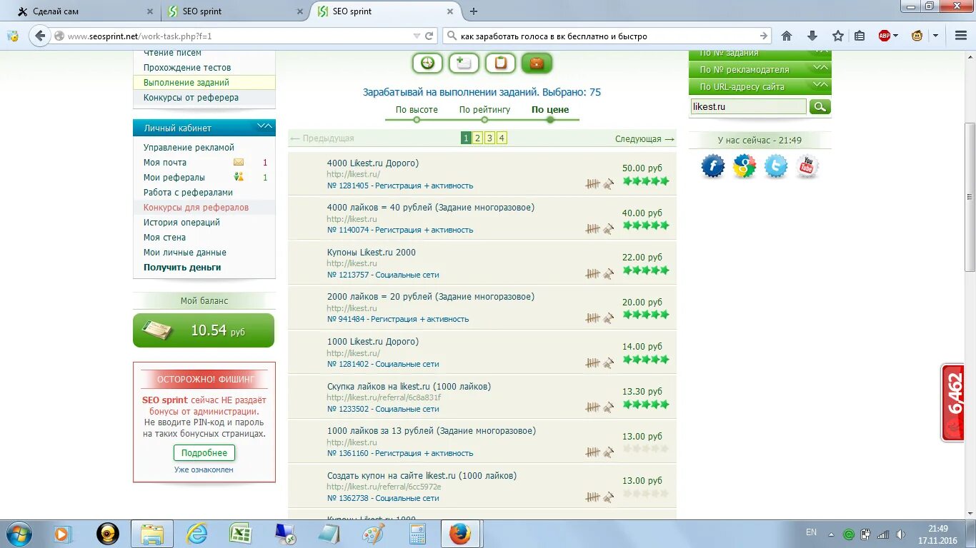Open Internet Explorer from the taskbar
The height and width of the screenshot is (548, 976).
pos(196,534)
